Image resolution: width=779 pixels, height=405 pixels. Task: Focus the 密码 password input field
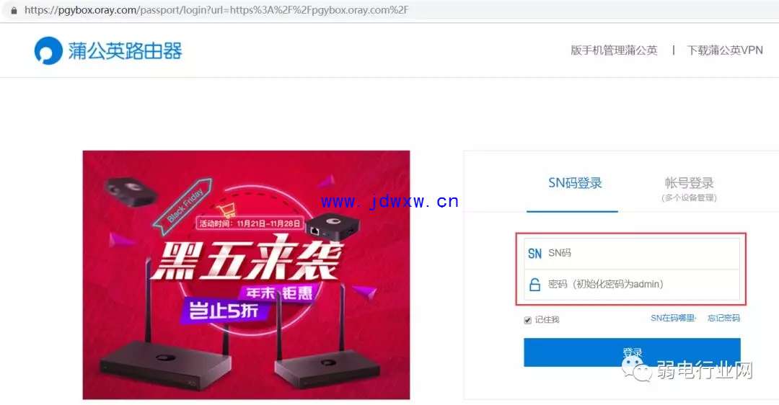pos(631,285)
